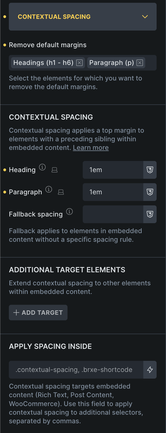Viewport: 166px width, 433px height.
Task: Click the Fallback spacing info icon
Action: click(x=69, y=212)
